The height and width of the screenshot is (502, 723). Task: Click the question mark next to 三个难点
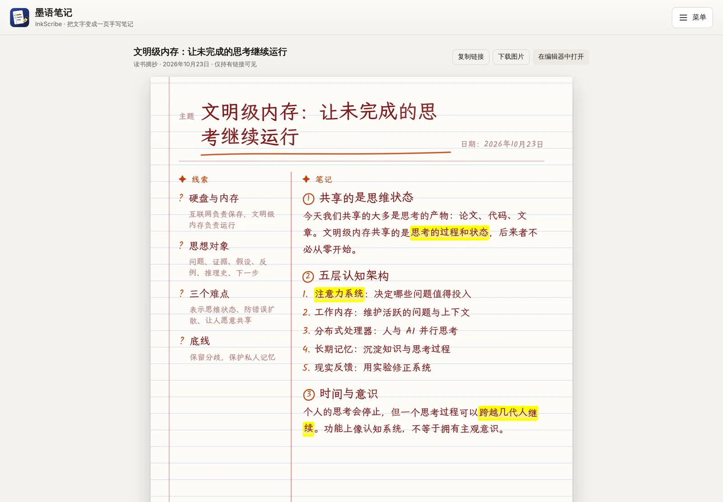pos(181,293)
